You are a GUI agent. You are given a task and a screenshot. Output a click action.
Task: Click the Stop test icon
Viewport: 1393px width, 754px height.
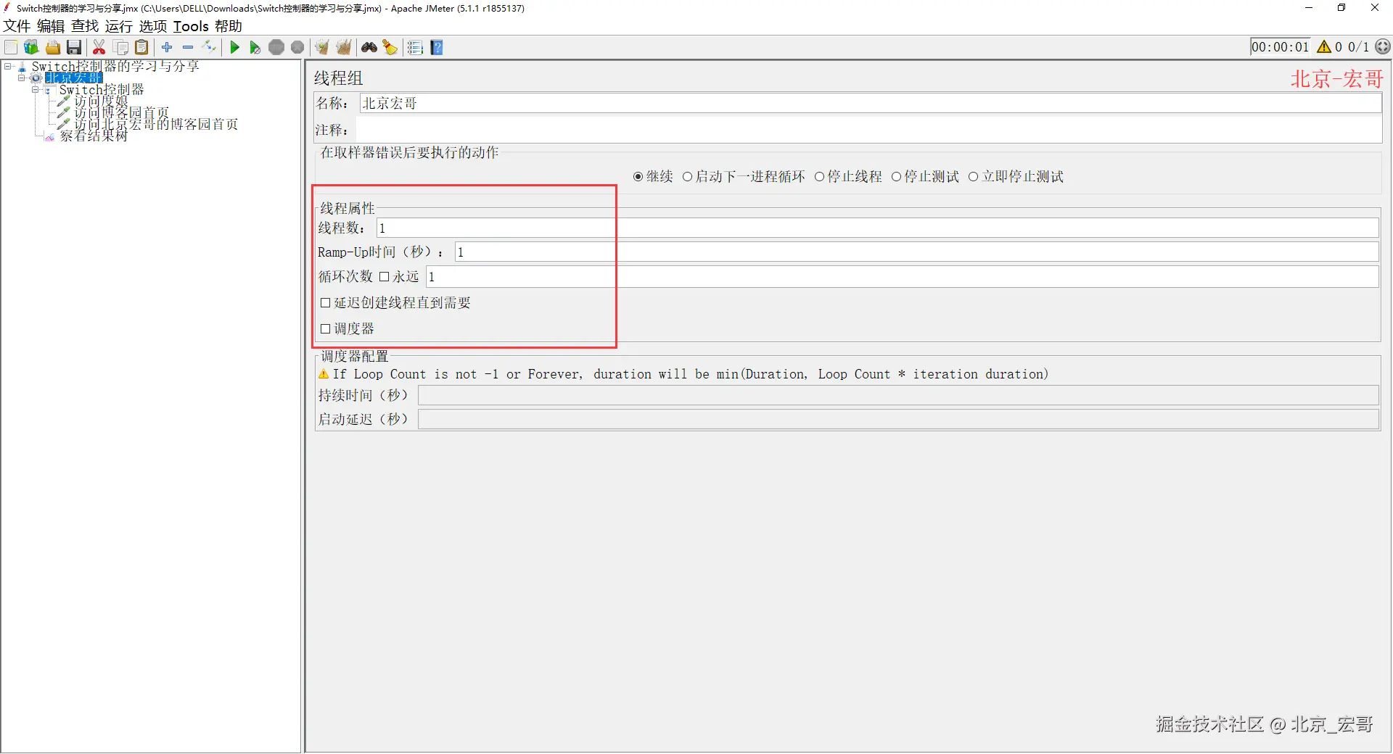(276, 47)
